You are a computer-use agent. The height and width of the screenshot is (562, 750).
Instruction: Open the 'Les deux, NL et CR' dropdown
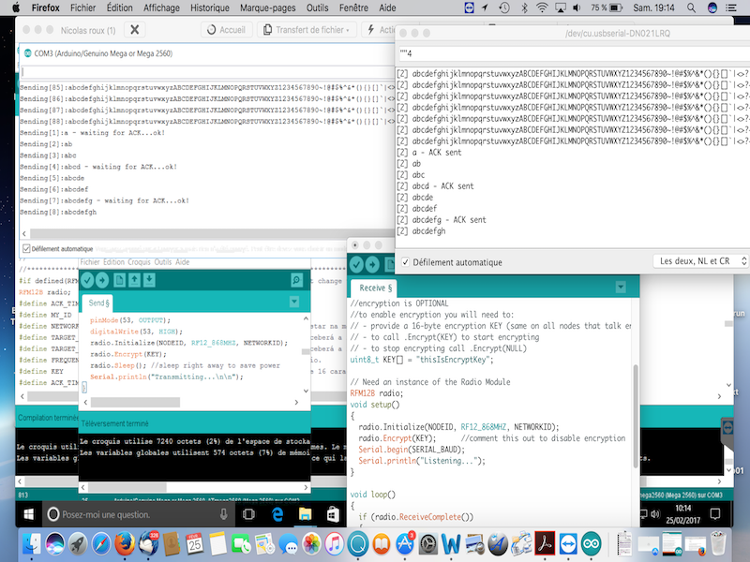point(701,261)
